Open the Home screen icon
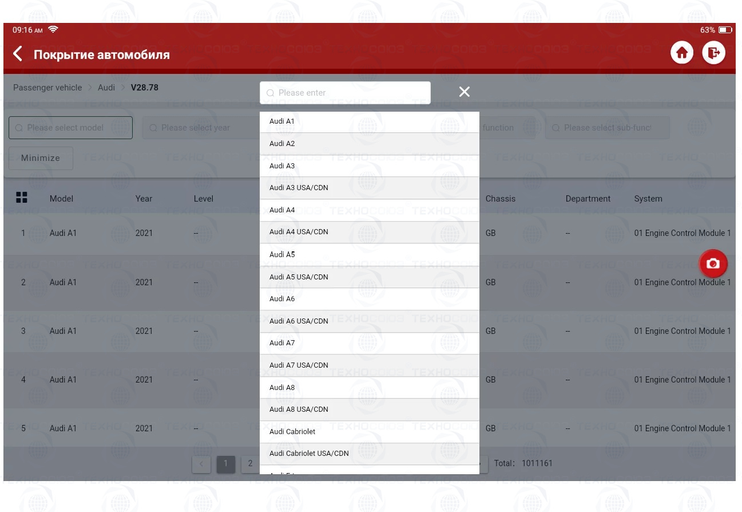 (x=681, y=53)
